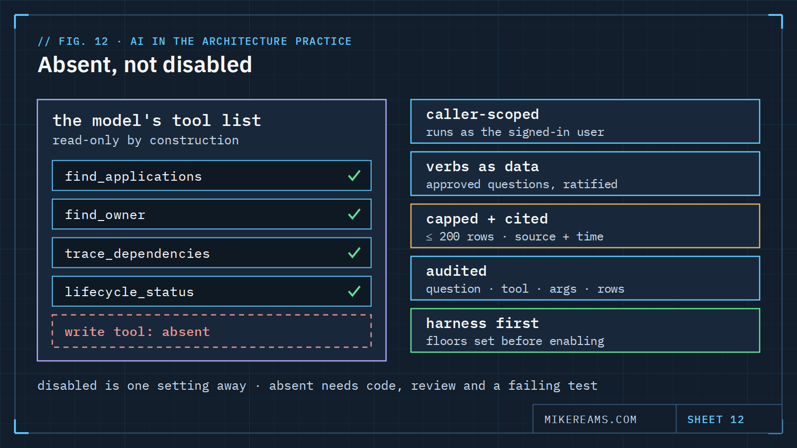Click the "harness first" card heading

(483, 324)
